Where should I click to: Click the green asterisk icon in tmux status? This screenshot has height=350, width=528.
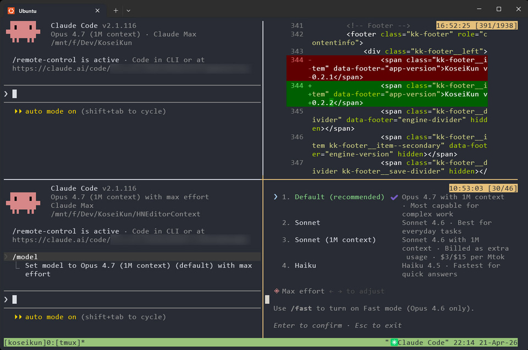(x=394, y=343)
